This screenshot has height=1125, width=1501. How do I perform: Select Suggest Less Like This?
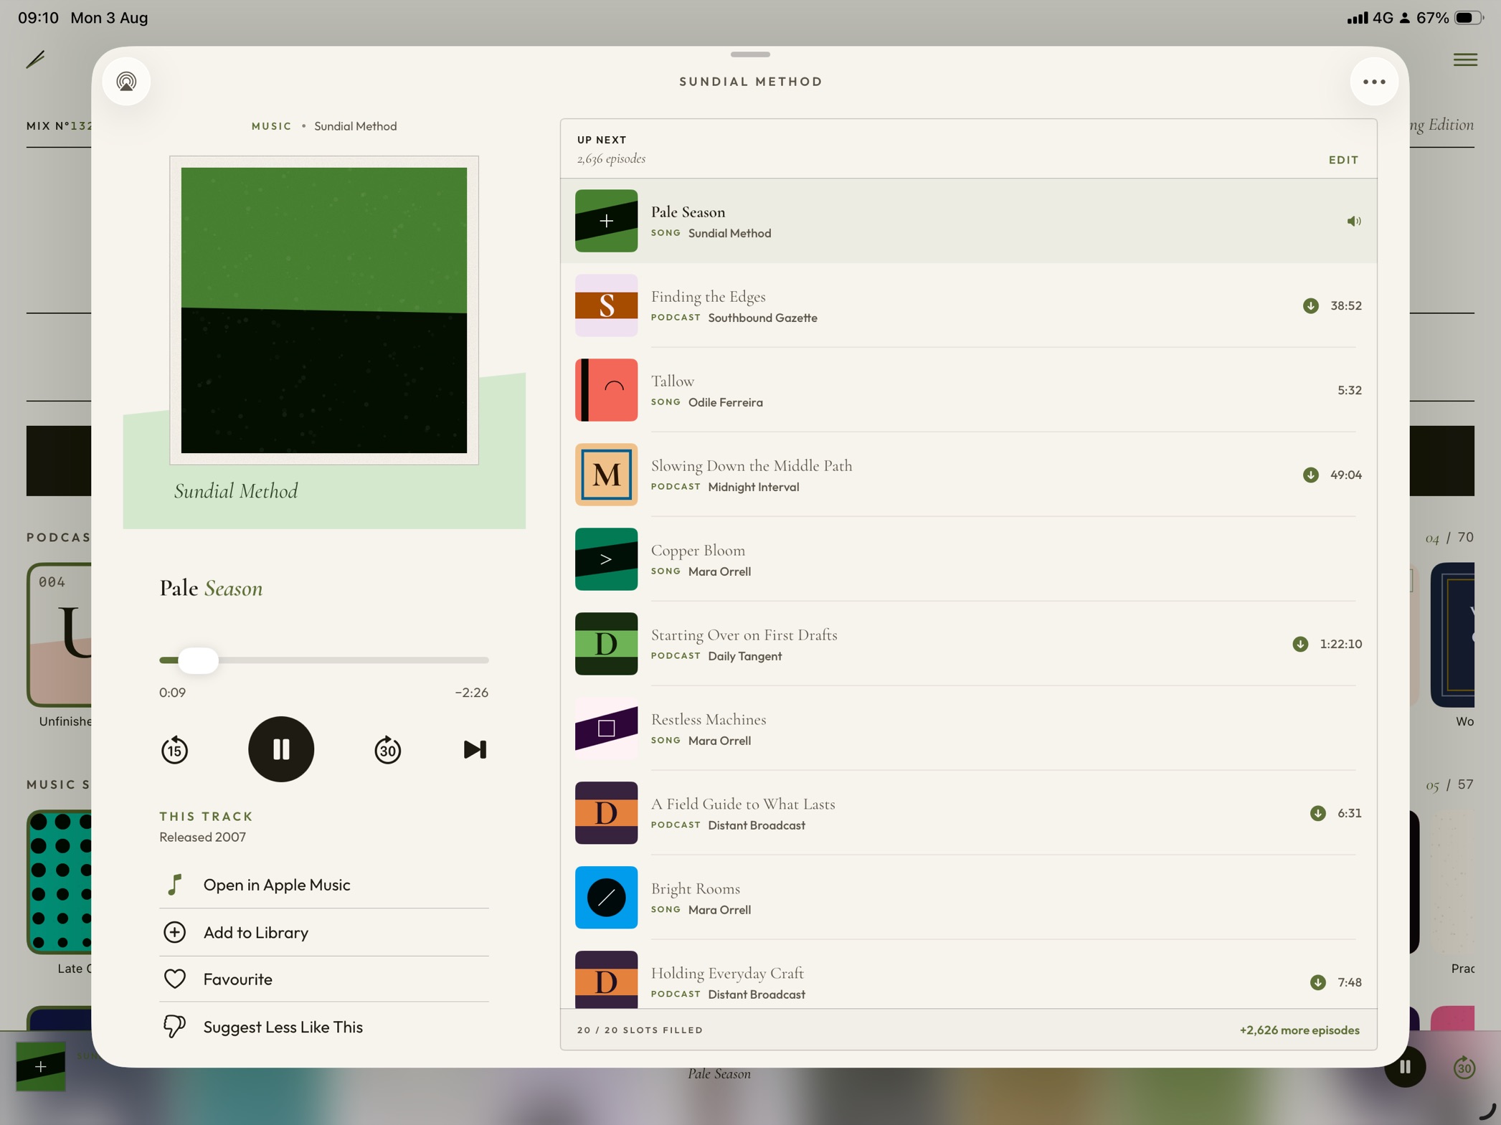click(324, 1027)
